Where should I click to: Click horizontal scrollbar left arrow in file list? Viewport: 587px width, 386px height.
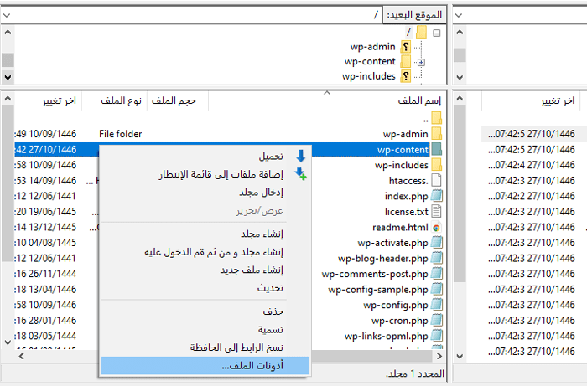pyautogui.click(x=21, y=356)
